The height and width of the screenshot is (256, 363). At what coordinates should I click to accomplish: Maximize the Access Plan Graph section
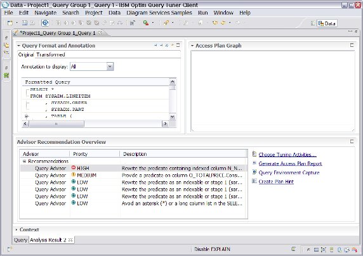(x=352, y=45)
